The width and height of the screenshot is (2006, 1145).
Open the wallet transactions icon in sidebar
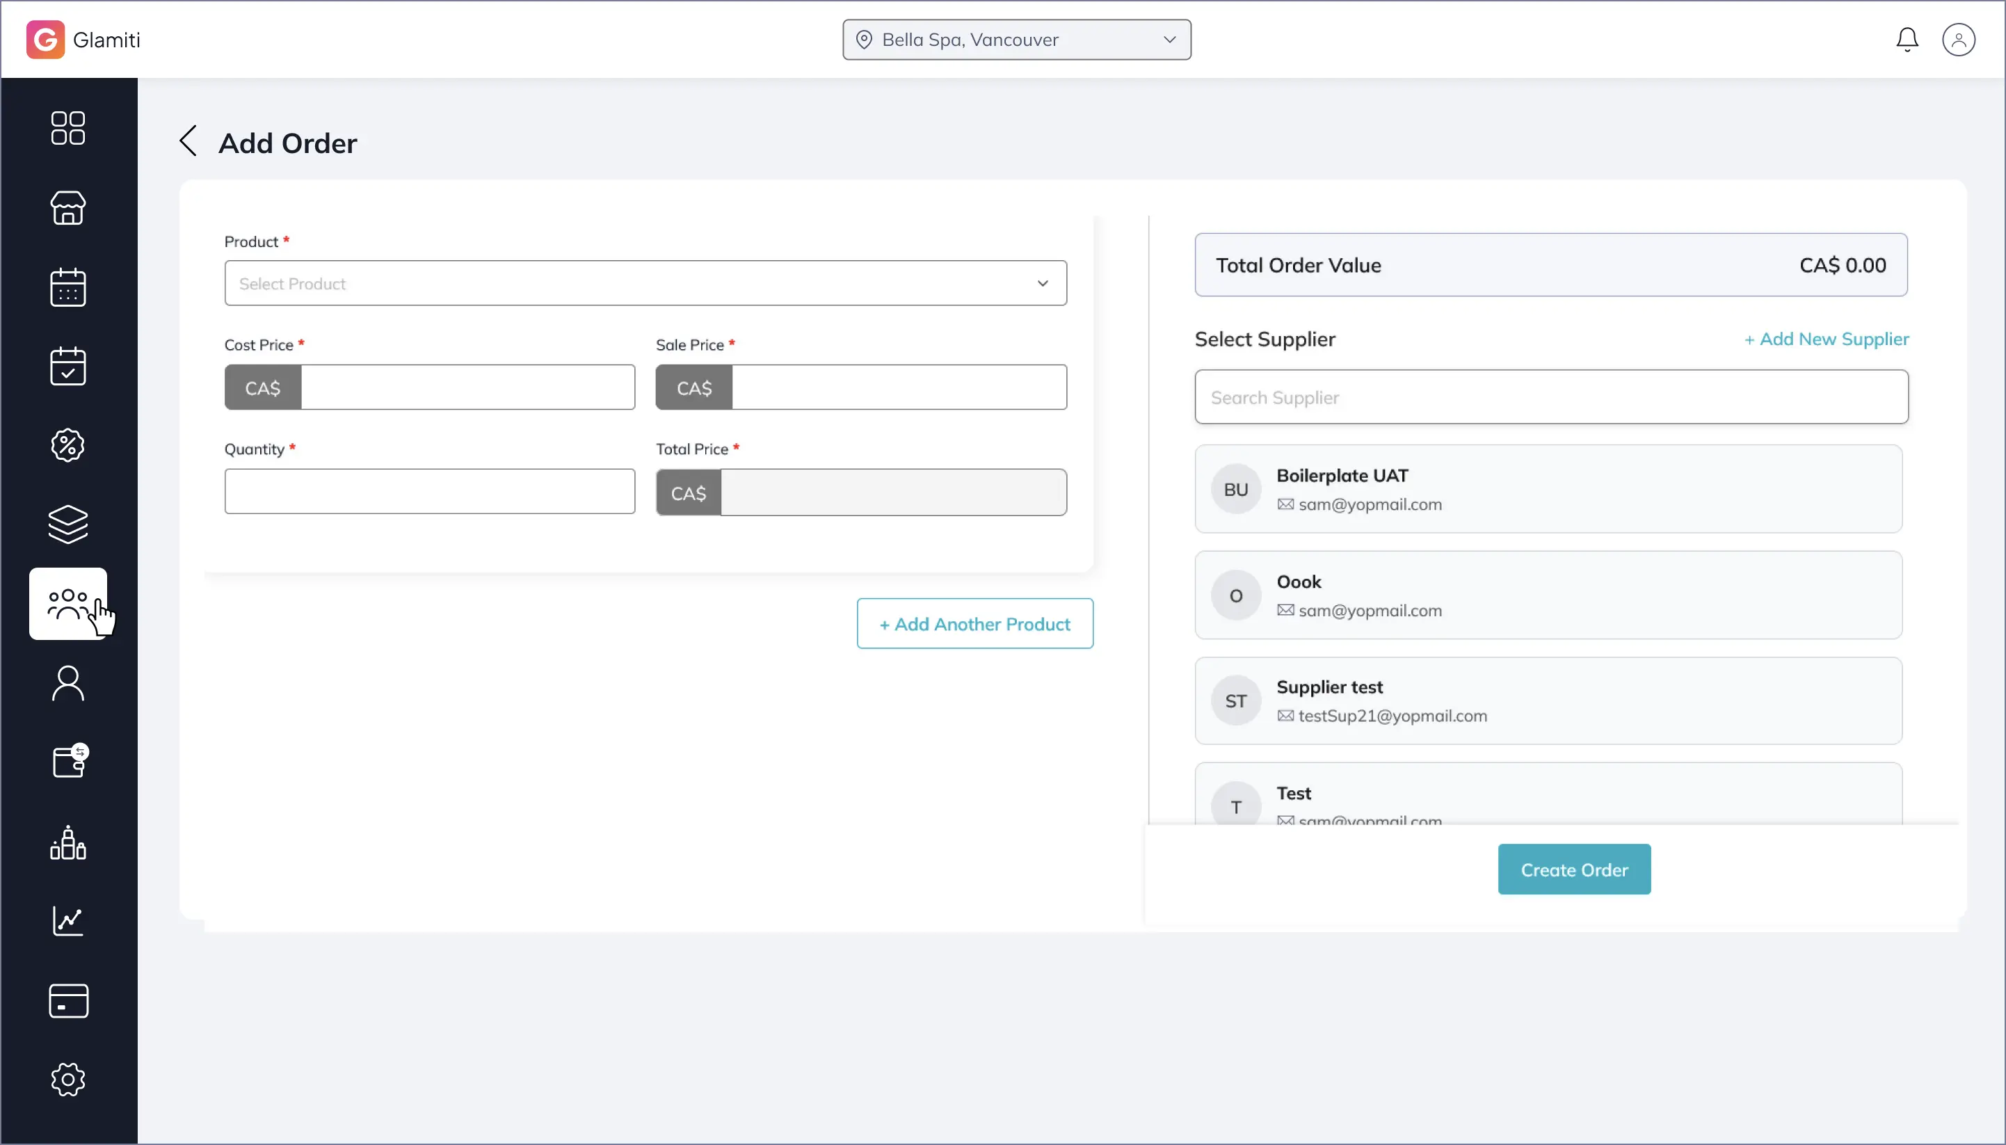tap(69, 761)
